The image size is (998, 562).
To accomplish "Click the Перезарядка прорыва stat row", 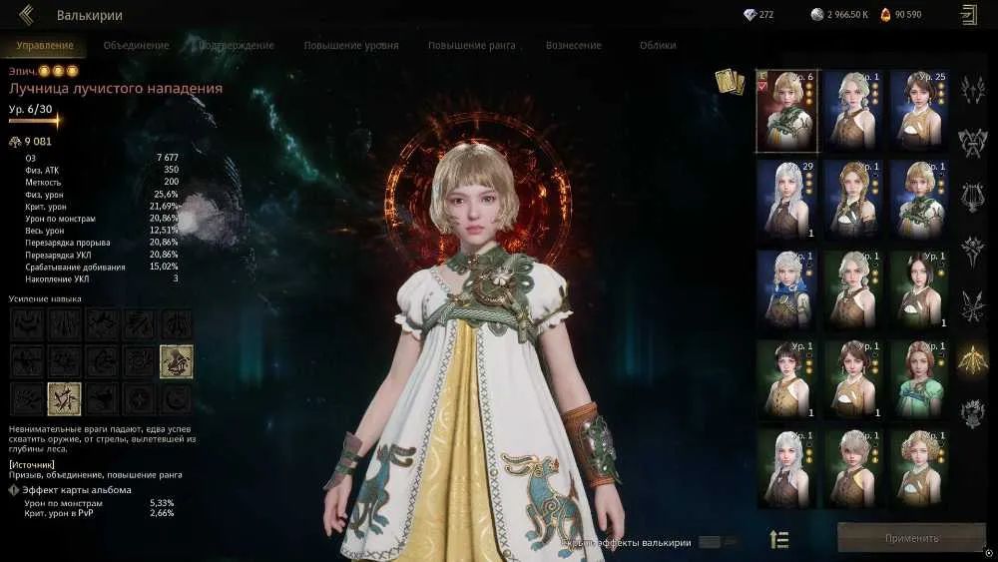I will click(102, 243).
